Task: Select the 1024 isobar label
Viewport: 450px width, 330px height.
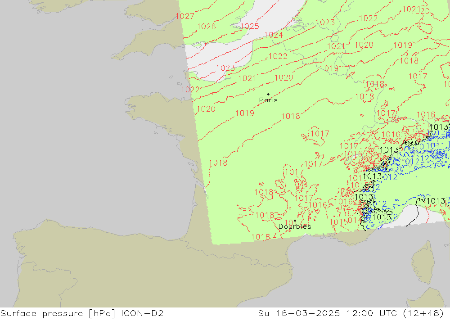Action: pyautogui.click(x=274, y=35)
